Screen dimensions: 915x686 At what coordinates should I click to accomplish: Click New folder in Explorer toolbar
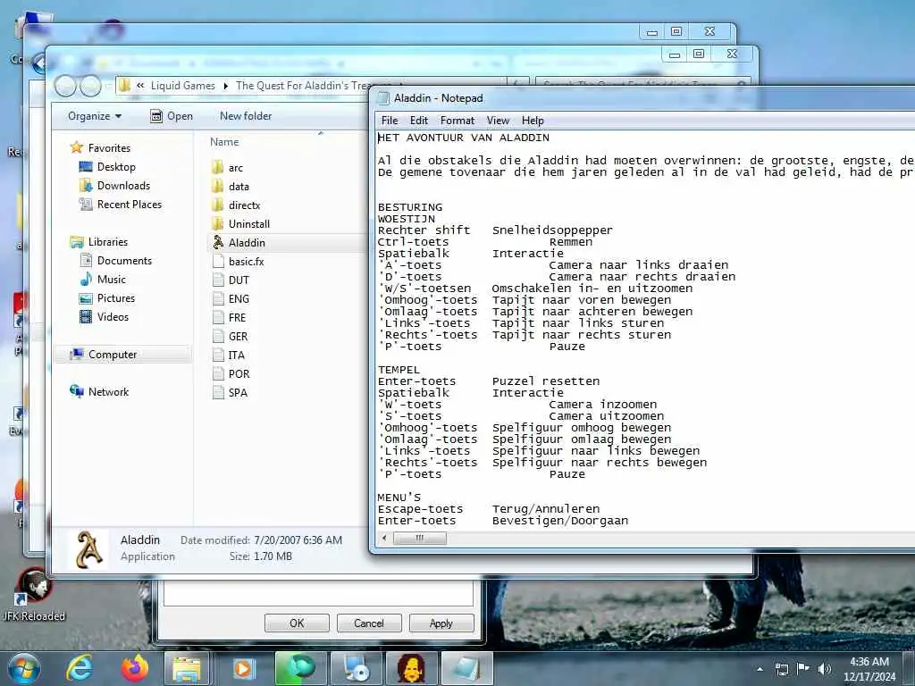[x=246, y=116]
